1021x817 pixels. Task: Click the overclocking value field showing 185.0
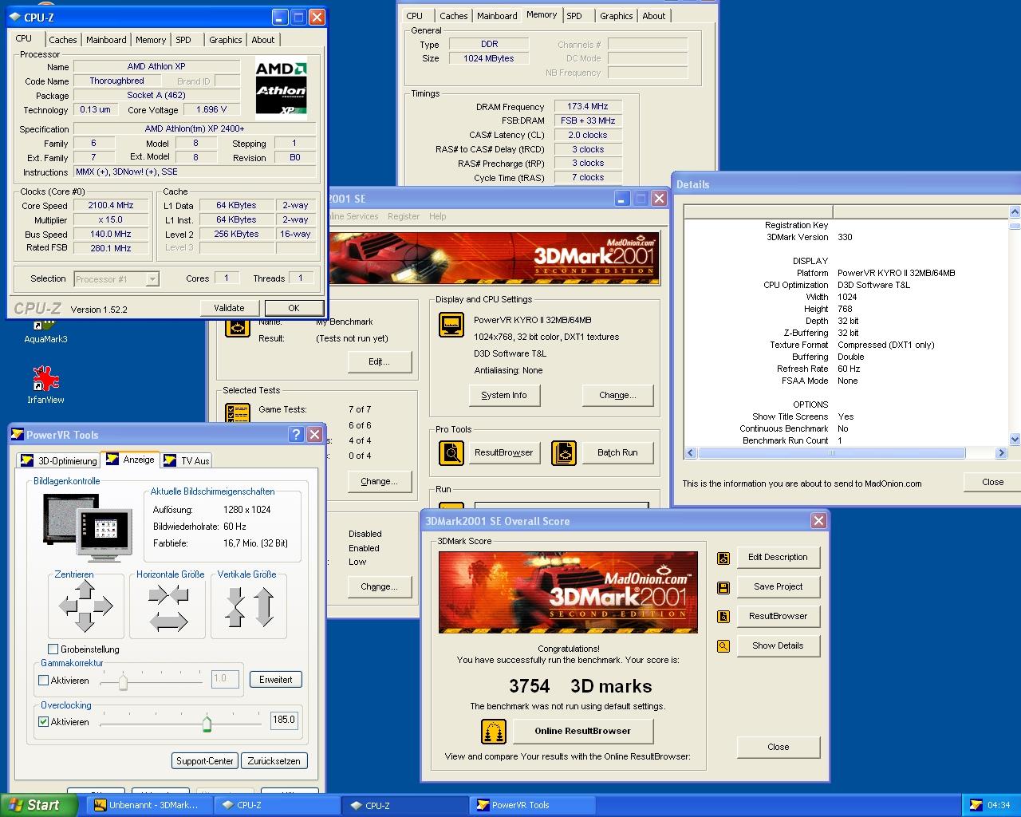click(x=284, y=720)
